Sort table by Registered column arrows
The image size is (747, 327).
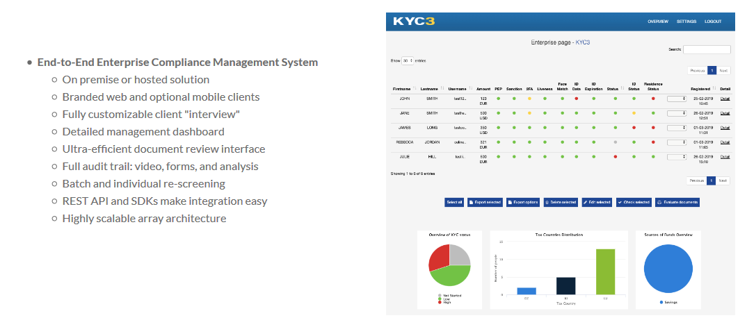[x=714, y=88]
